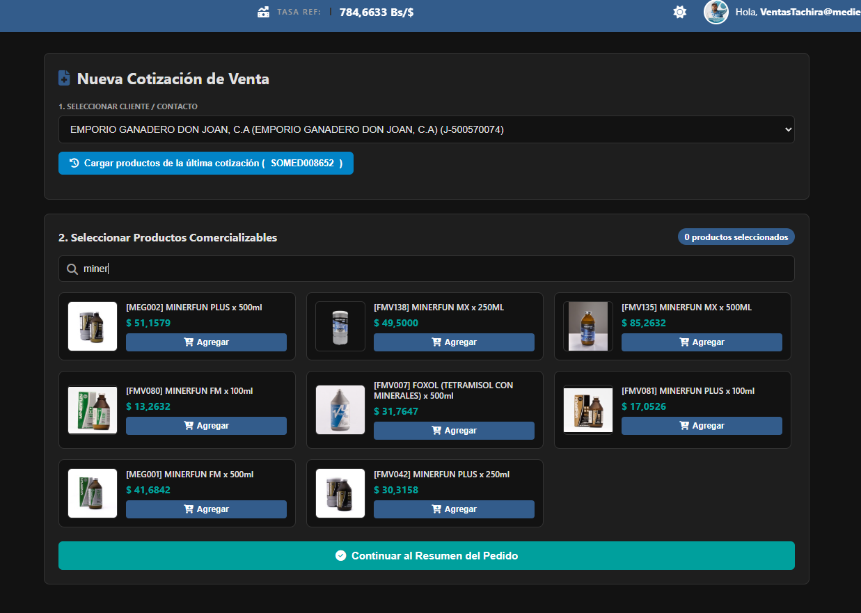This screenshot has width=861, height=613.
Task: Add FMV135 MINERFUN MX x 500ML
Action: click(x=702, y=342)
